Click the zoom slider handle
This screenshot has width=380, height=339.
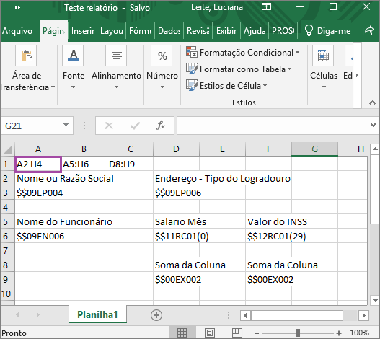click(298, 333)
